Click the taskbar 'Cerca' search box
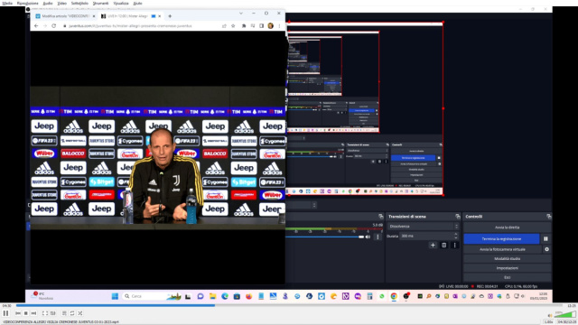Image resolution: width=578 pixels, height=325 pixels. 152,296
